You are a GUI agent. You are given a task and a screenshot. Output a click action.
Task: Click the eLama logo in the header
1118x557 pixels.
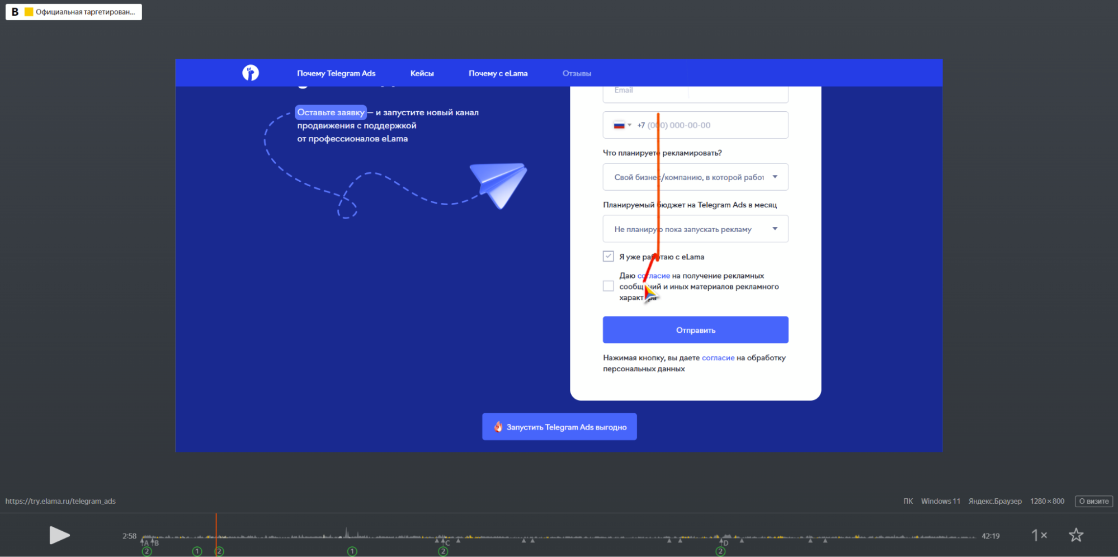click(251, 73)
